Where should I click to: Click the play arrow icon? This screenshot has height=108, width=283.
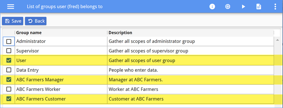coord(244,7)
